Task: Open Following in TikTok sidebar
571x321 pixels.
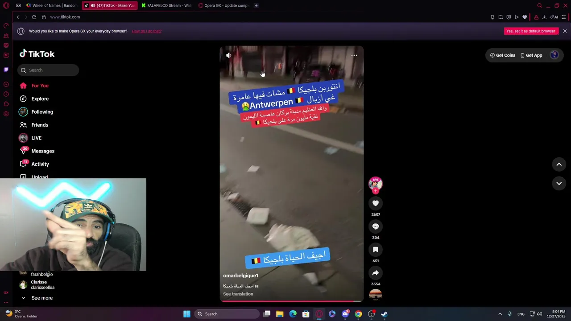Action: coord(36,112)
